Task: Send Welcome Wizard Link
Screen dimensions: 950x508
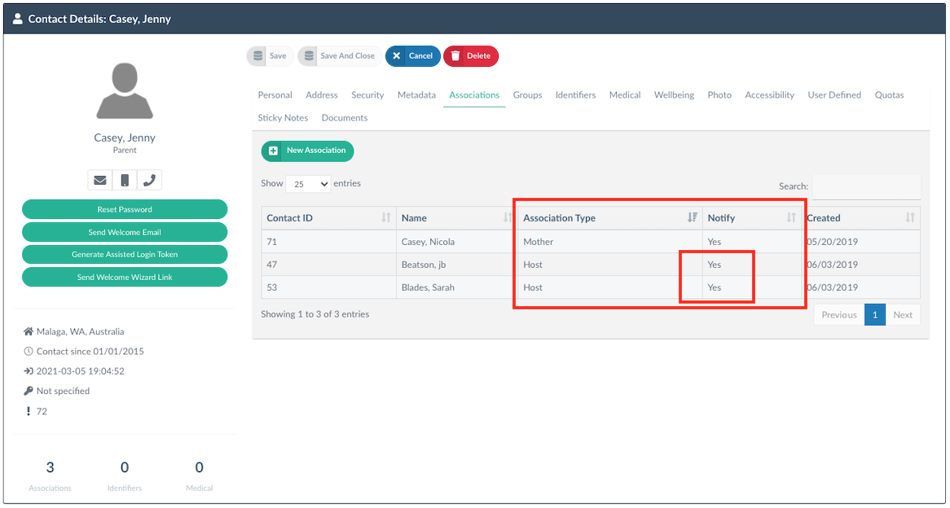Action: pos(125,277)
